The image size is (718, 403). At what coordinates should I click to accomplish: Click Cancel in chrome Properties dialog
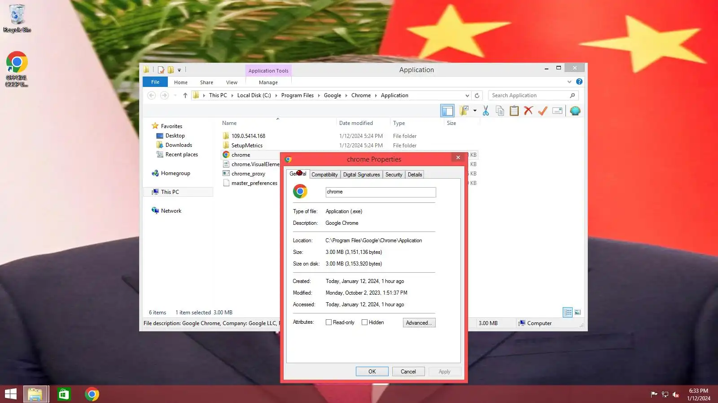tap(408, 372)
